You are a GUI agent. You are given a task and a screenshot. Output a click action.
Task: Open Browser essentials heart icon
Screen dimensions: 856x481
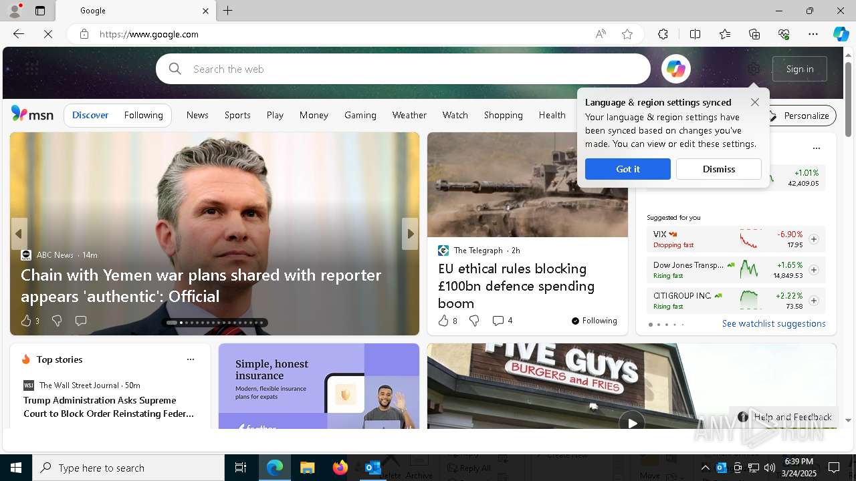[784, 34]
